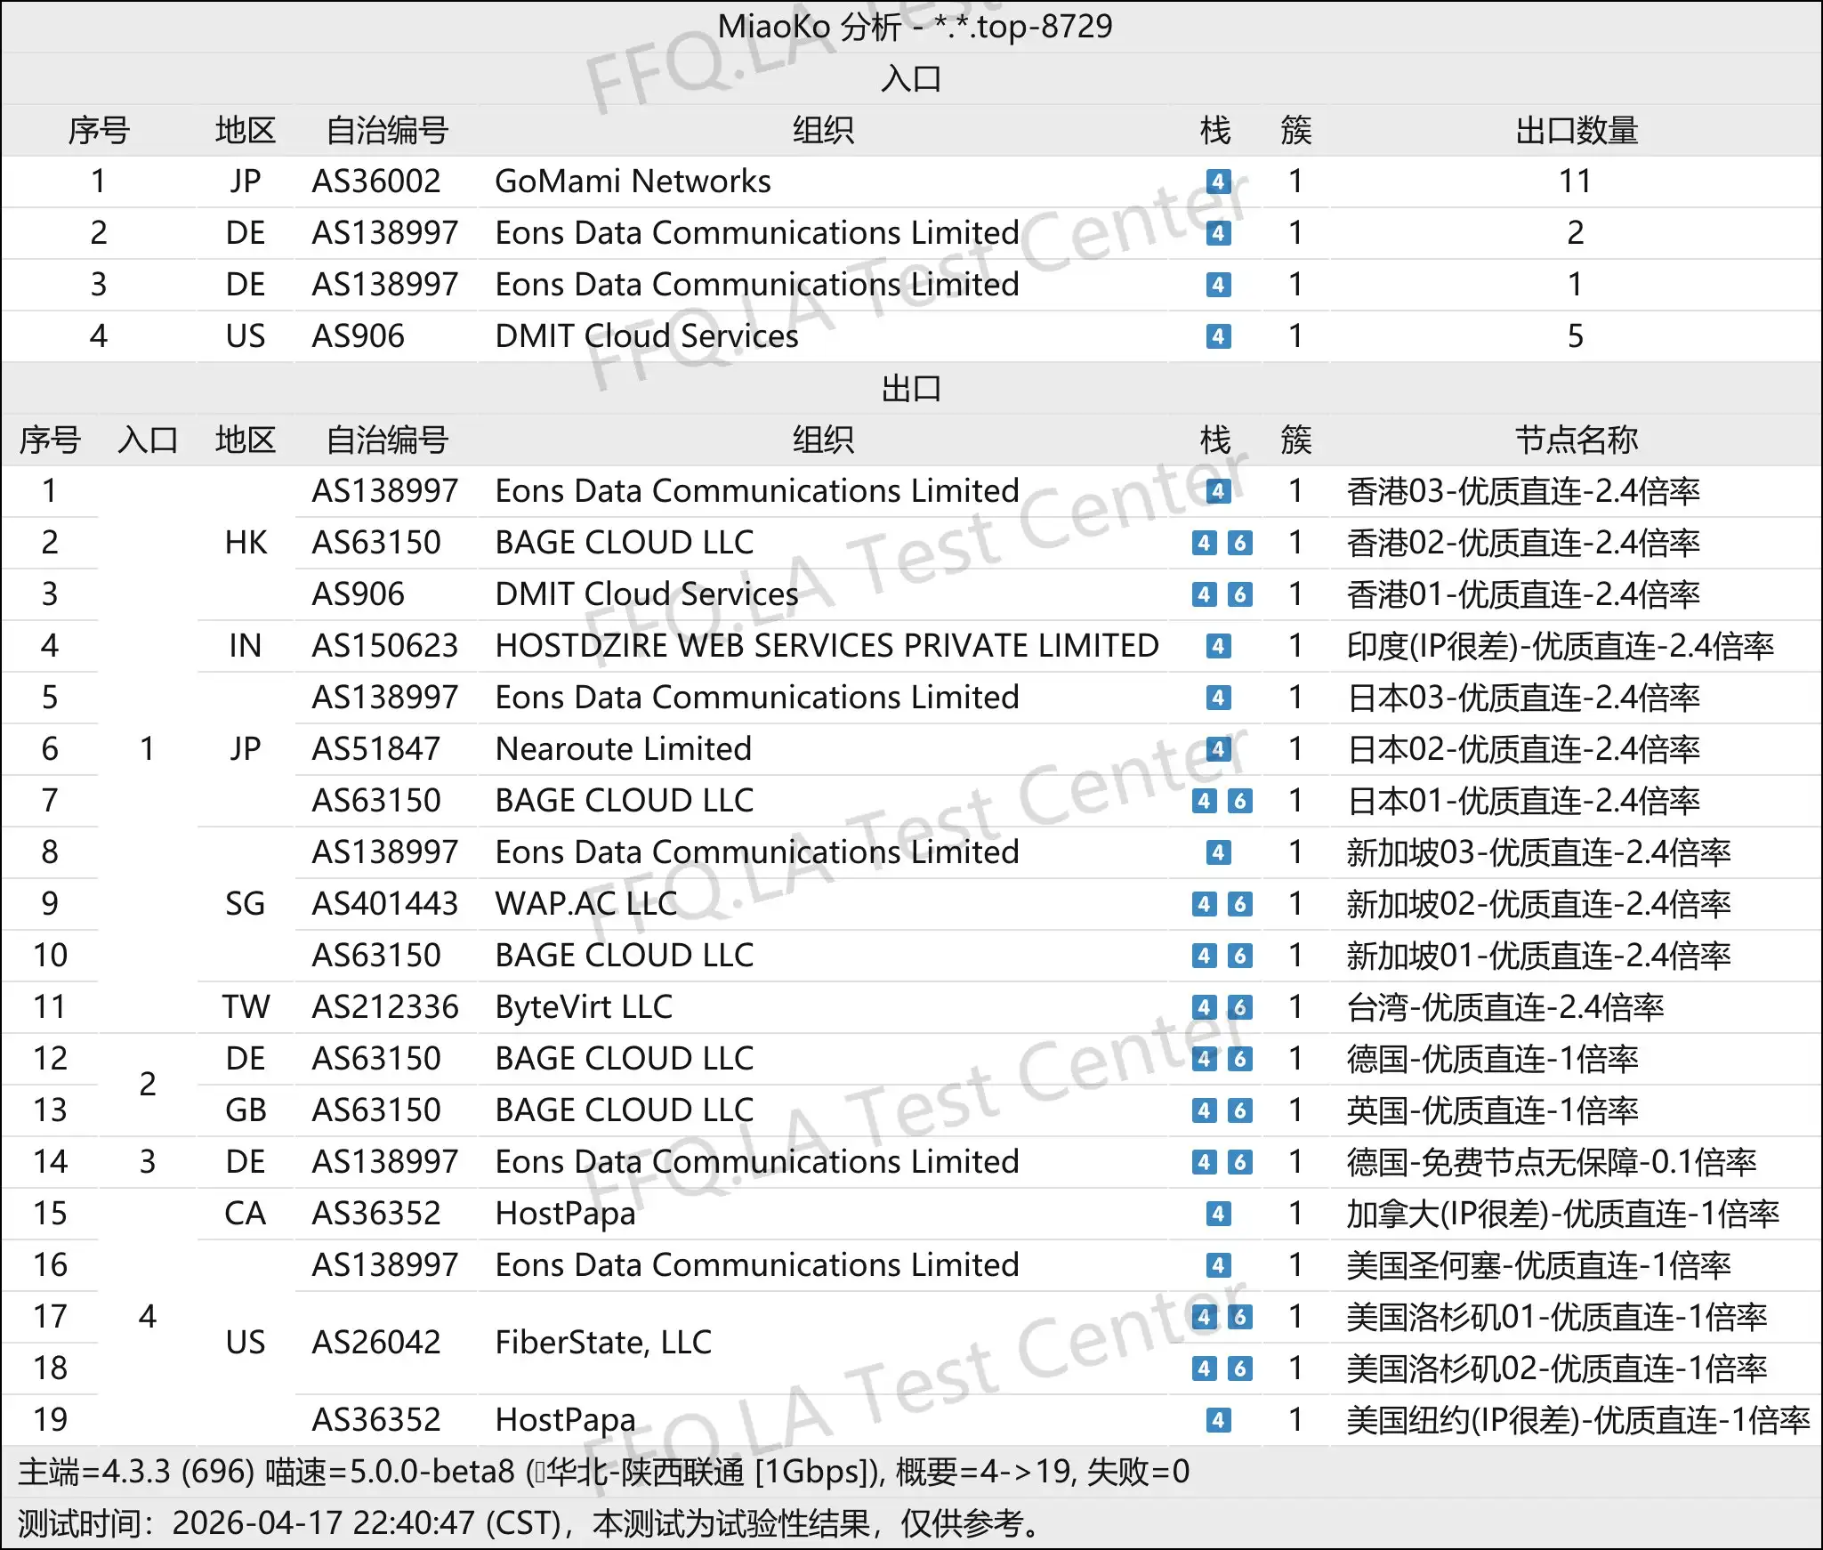This screenshot has height=1550, width=1823.
Task: Select the AS212336 ByteVirt autonomous number
Action: (389, 1006)
